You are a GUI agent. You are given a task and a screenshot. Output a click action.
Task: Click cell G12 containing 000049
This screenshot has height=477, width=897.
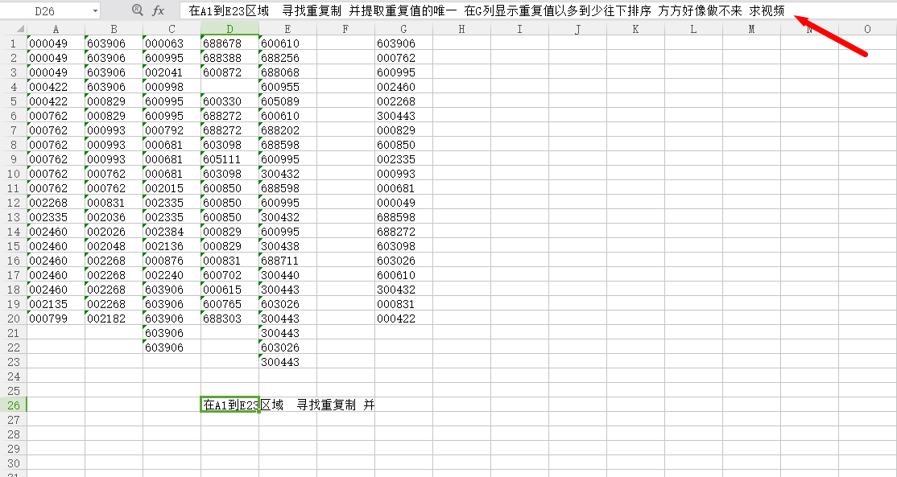click(x=404, y=203)
